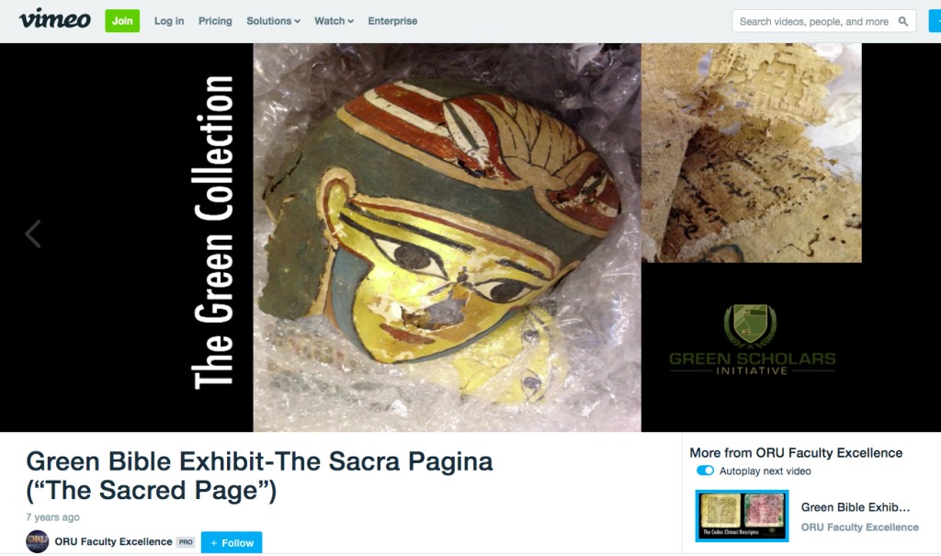Follow ORU Faculty Excellence
Viewport: 941px width, 556px height.
232,542
